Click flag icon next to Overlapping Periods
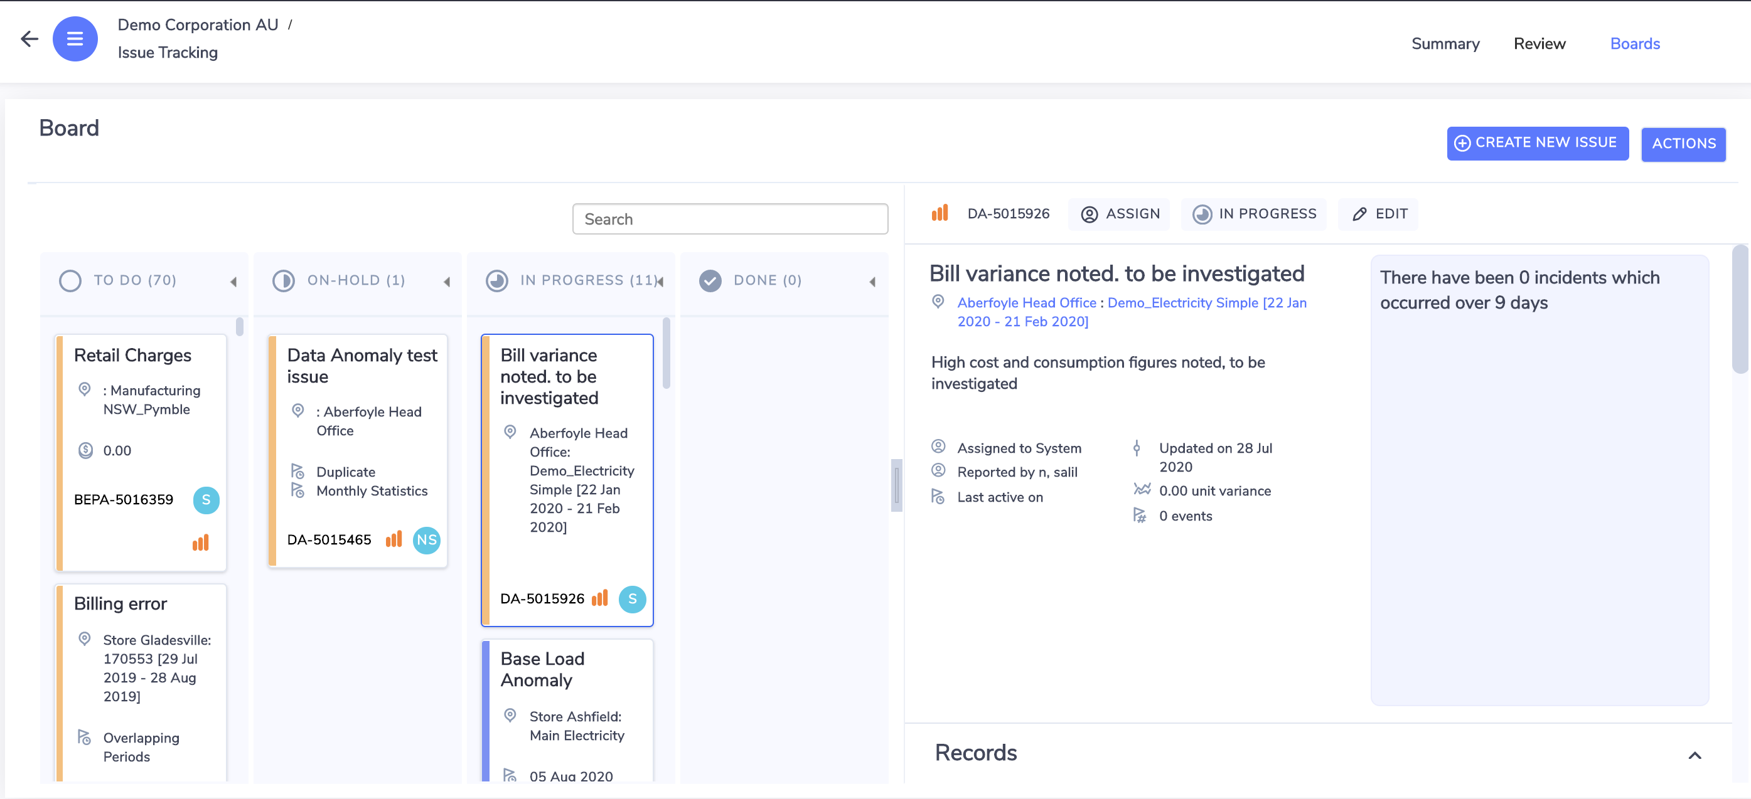The height and width of the screenshot is (799, 1751). 84,737
